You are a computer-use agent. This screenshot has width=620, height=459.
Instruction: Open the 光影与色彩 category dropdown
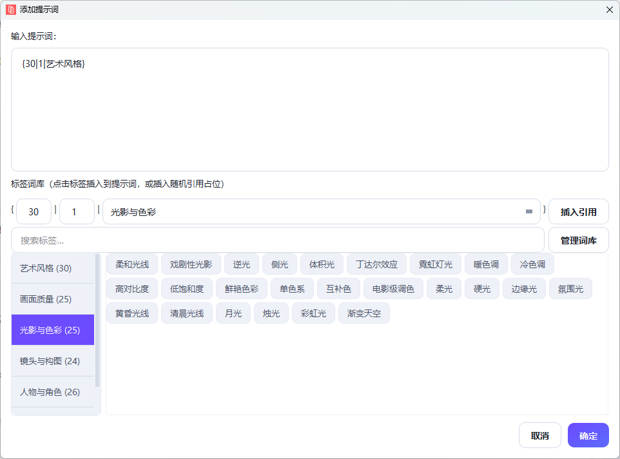tap(322, 211)
